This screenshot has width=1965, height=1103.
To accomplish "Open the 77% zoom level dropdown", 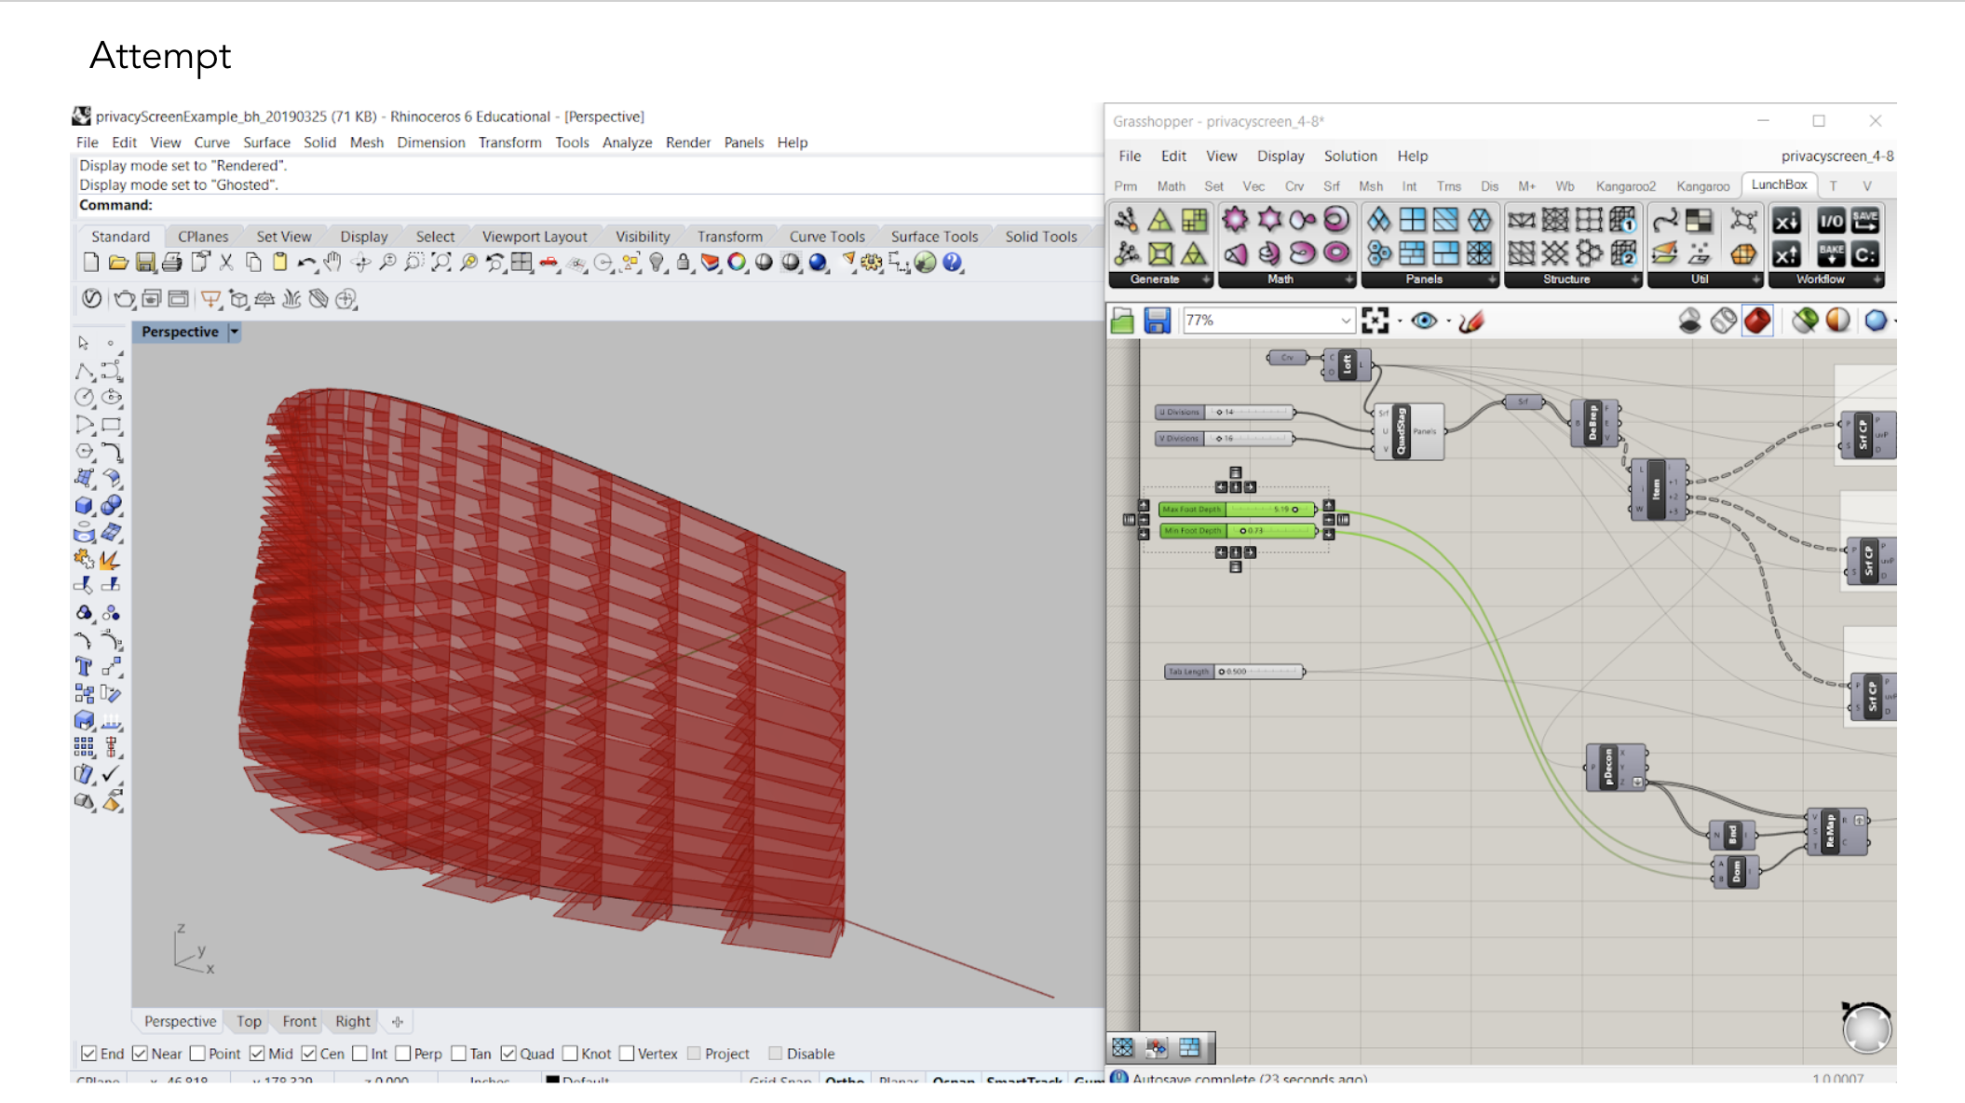I will tap(1345, 320).
